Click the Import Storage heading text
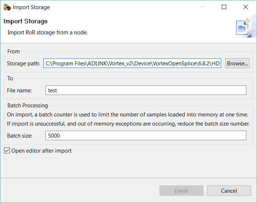257x203 pixels. [x=26, y=22]
